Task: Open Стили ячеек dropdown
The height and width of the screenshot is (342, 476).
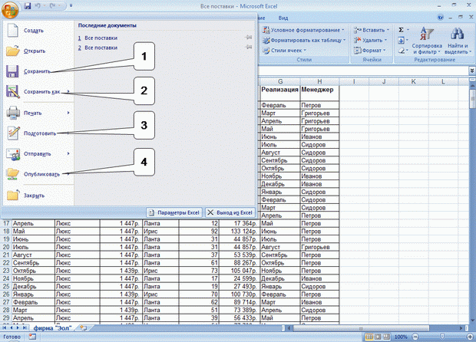Action: [x=284, y=51]
